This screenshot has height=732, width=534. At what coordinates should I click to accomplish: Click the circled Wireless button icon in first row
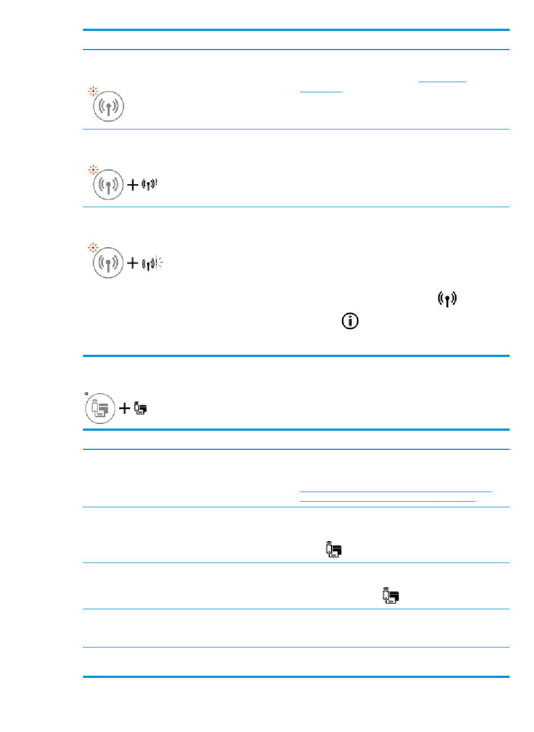point(108,106)
